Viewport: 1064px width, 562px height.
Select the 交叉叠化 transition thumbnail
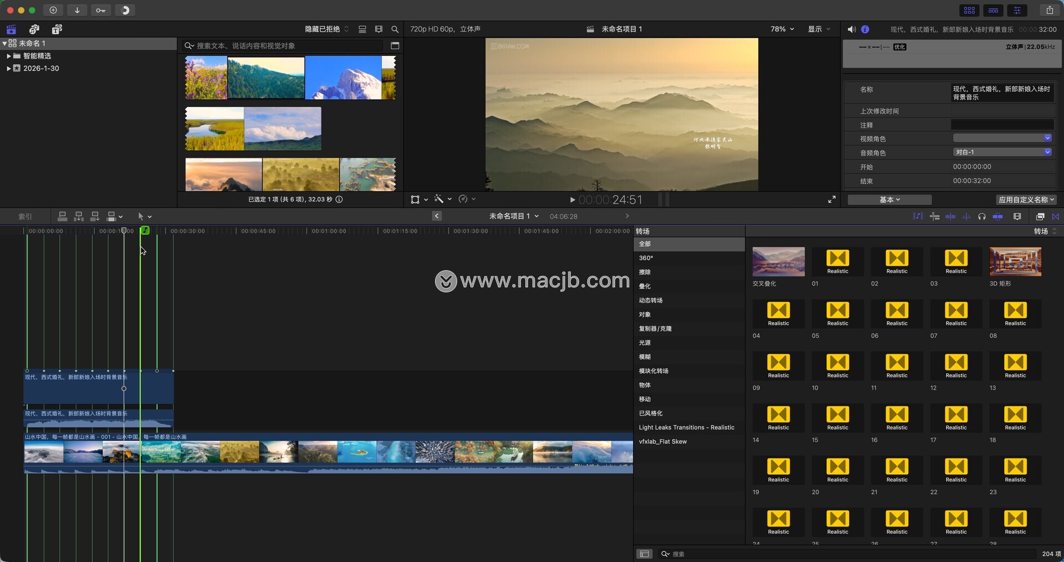[778, 262]
